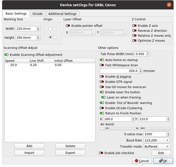The height and width of the screenshot is (167, 176).
Task: Close the Device settings dialog
Action: pyautogui.click(x=169, y=5)
